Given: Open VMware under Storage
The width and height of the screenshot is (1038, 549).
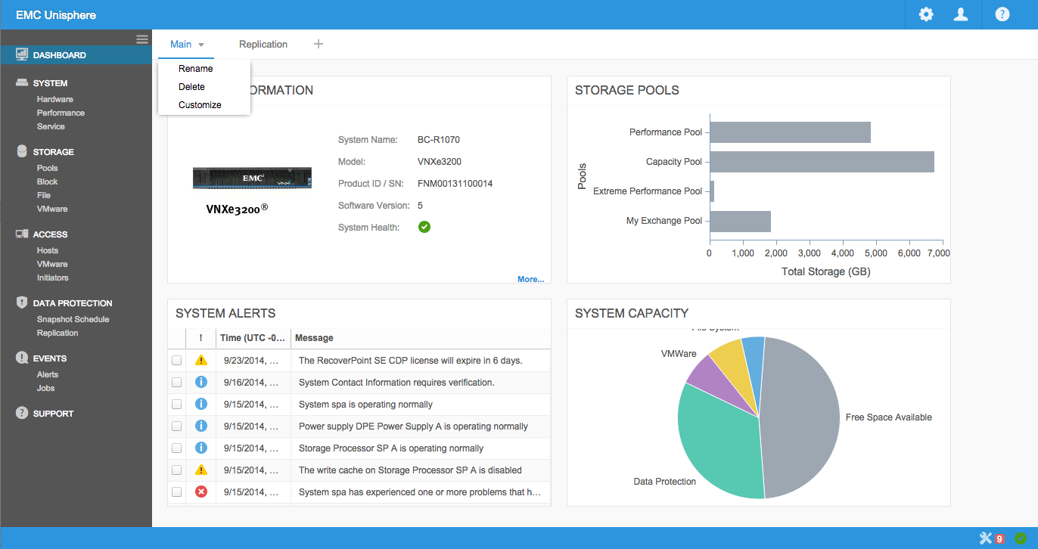Looking at the screenshot, I should pyautogui.click(x=52, y=209).
